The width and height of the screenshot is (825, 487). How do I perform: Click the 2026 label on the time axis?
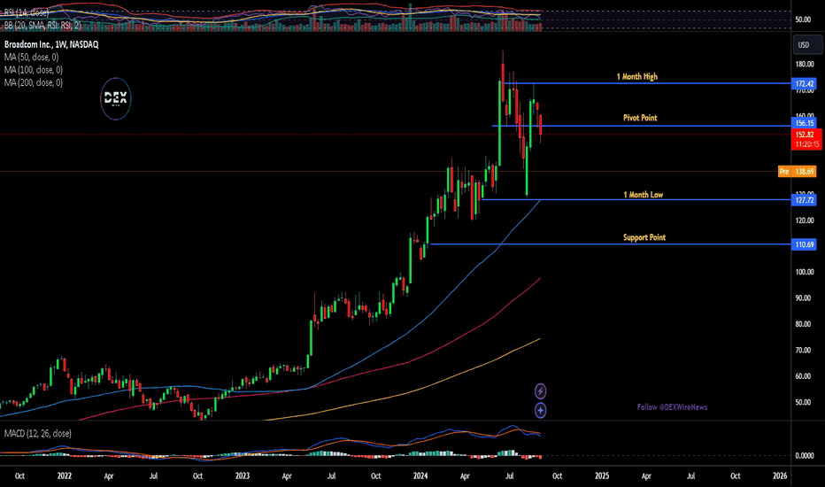(780, 476)
